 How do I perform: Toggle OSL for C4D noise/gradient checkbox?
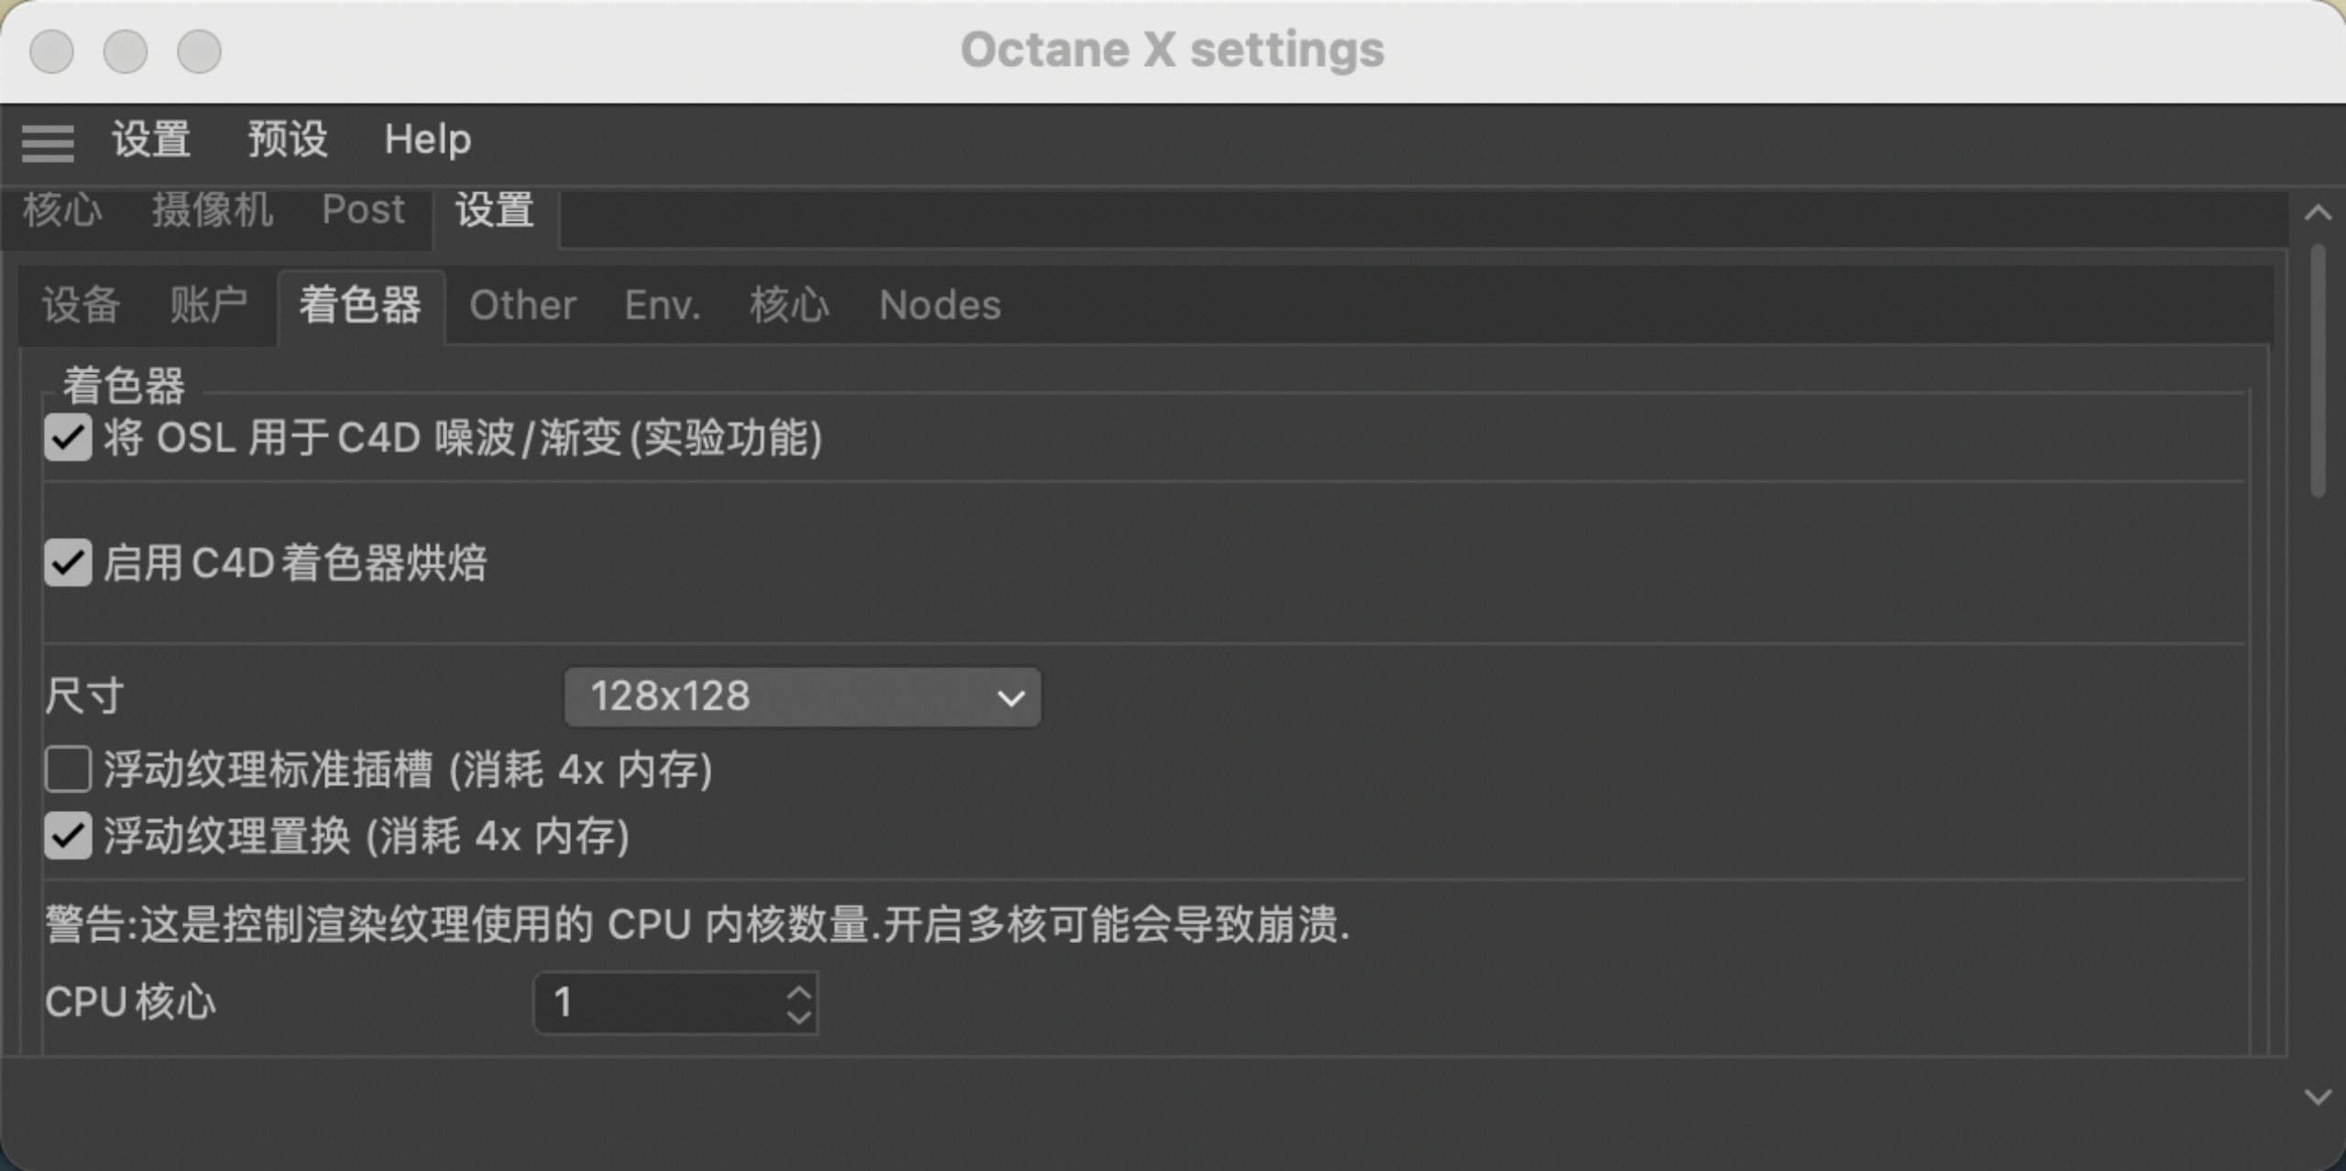(69, 438)
